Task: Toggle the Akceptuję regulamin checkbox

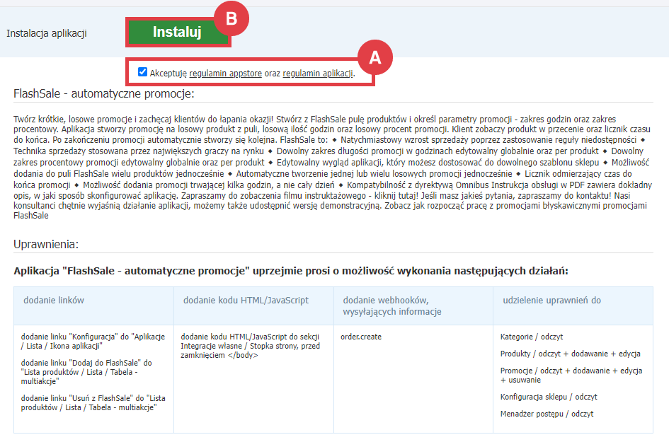Action: 143,72
